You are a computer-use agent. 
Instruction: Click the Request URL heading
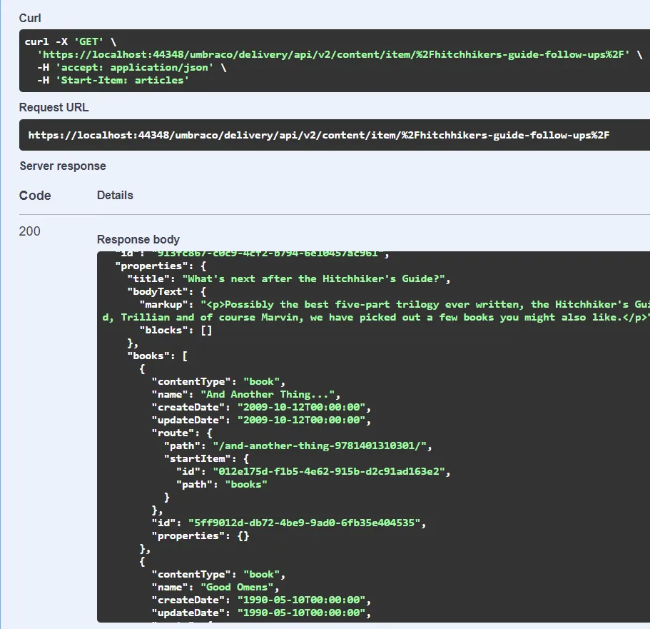tap(54, 108)
